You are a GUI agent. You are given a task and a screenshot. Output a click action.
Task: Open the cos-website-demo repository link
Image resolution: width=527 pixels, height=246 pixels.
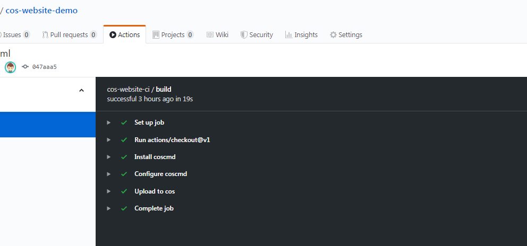41,11
